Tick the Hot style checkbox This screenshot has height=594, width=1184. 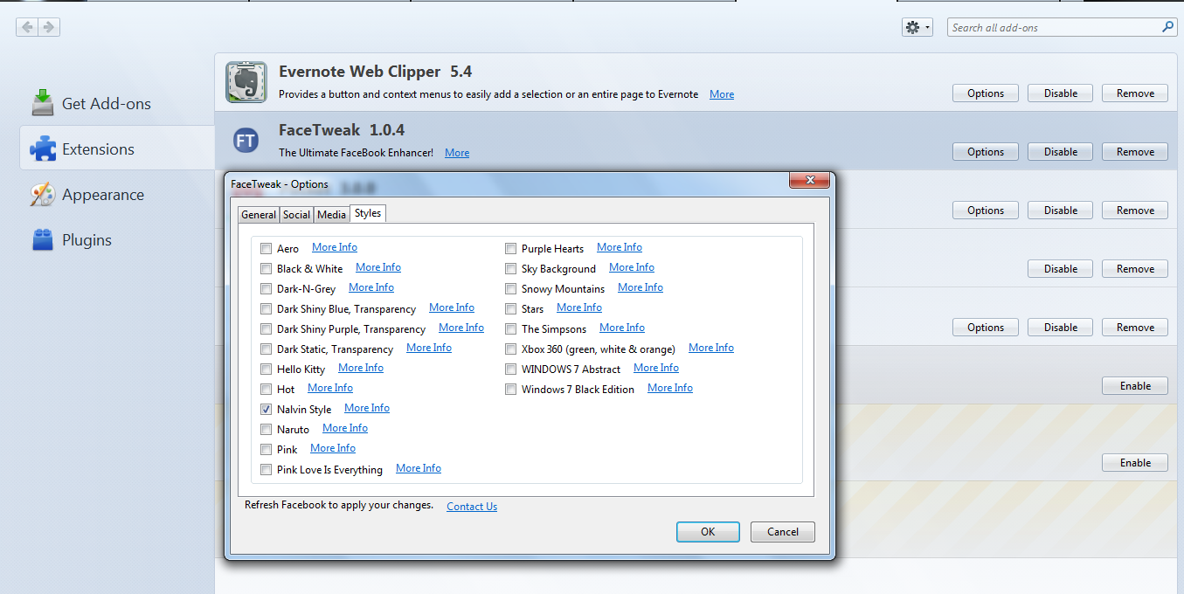[x=266, y=390]
